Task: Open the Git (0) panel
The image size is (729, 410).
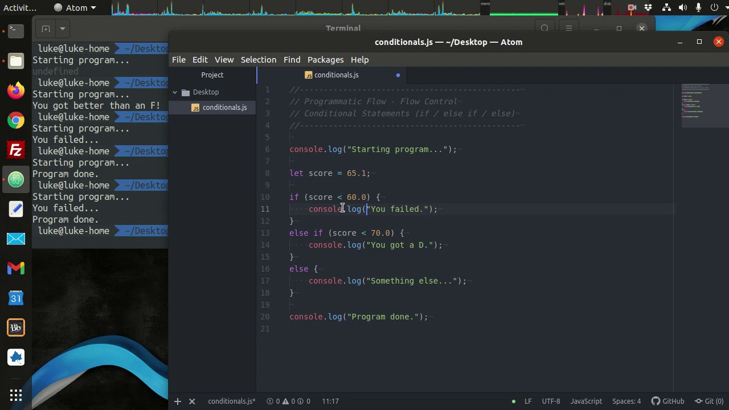Action: pos(709,401)
